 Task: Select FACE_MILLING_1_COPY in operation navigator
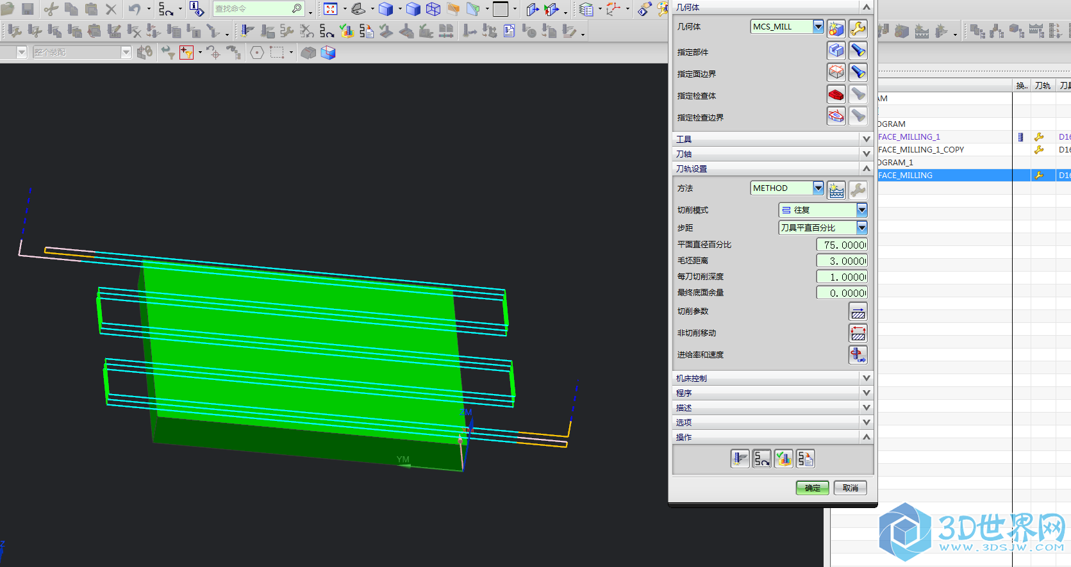pos(921,149)
